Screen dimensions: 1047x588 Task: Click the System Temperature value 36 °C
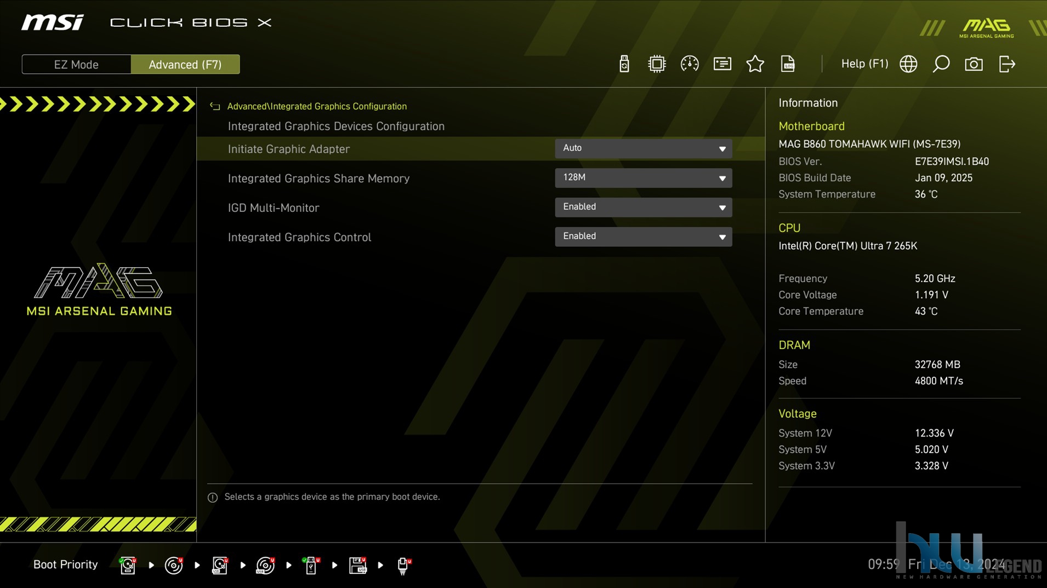click(926, 194)
